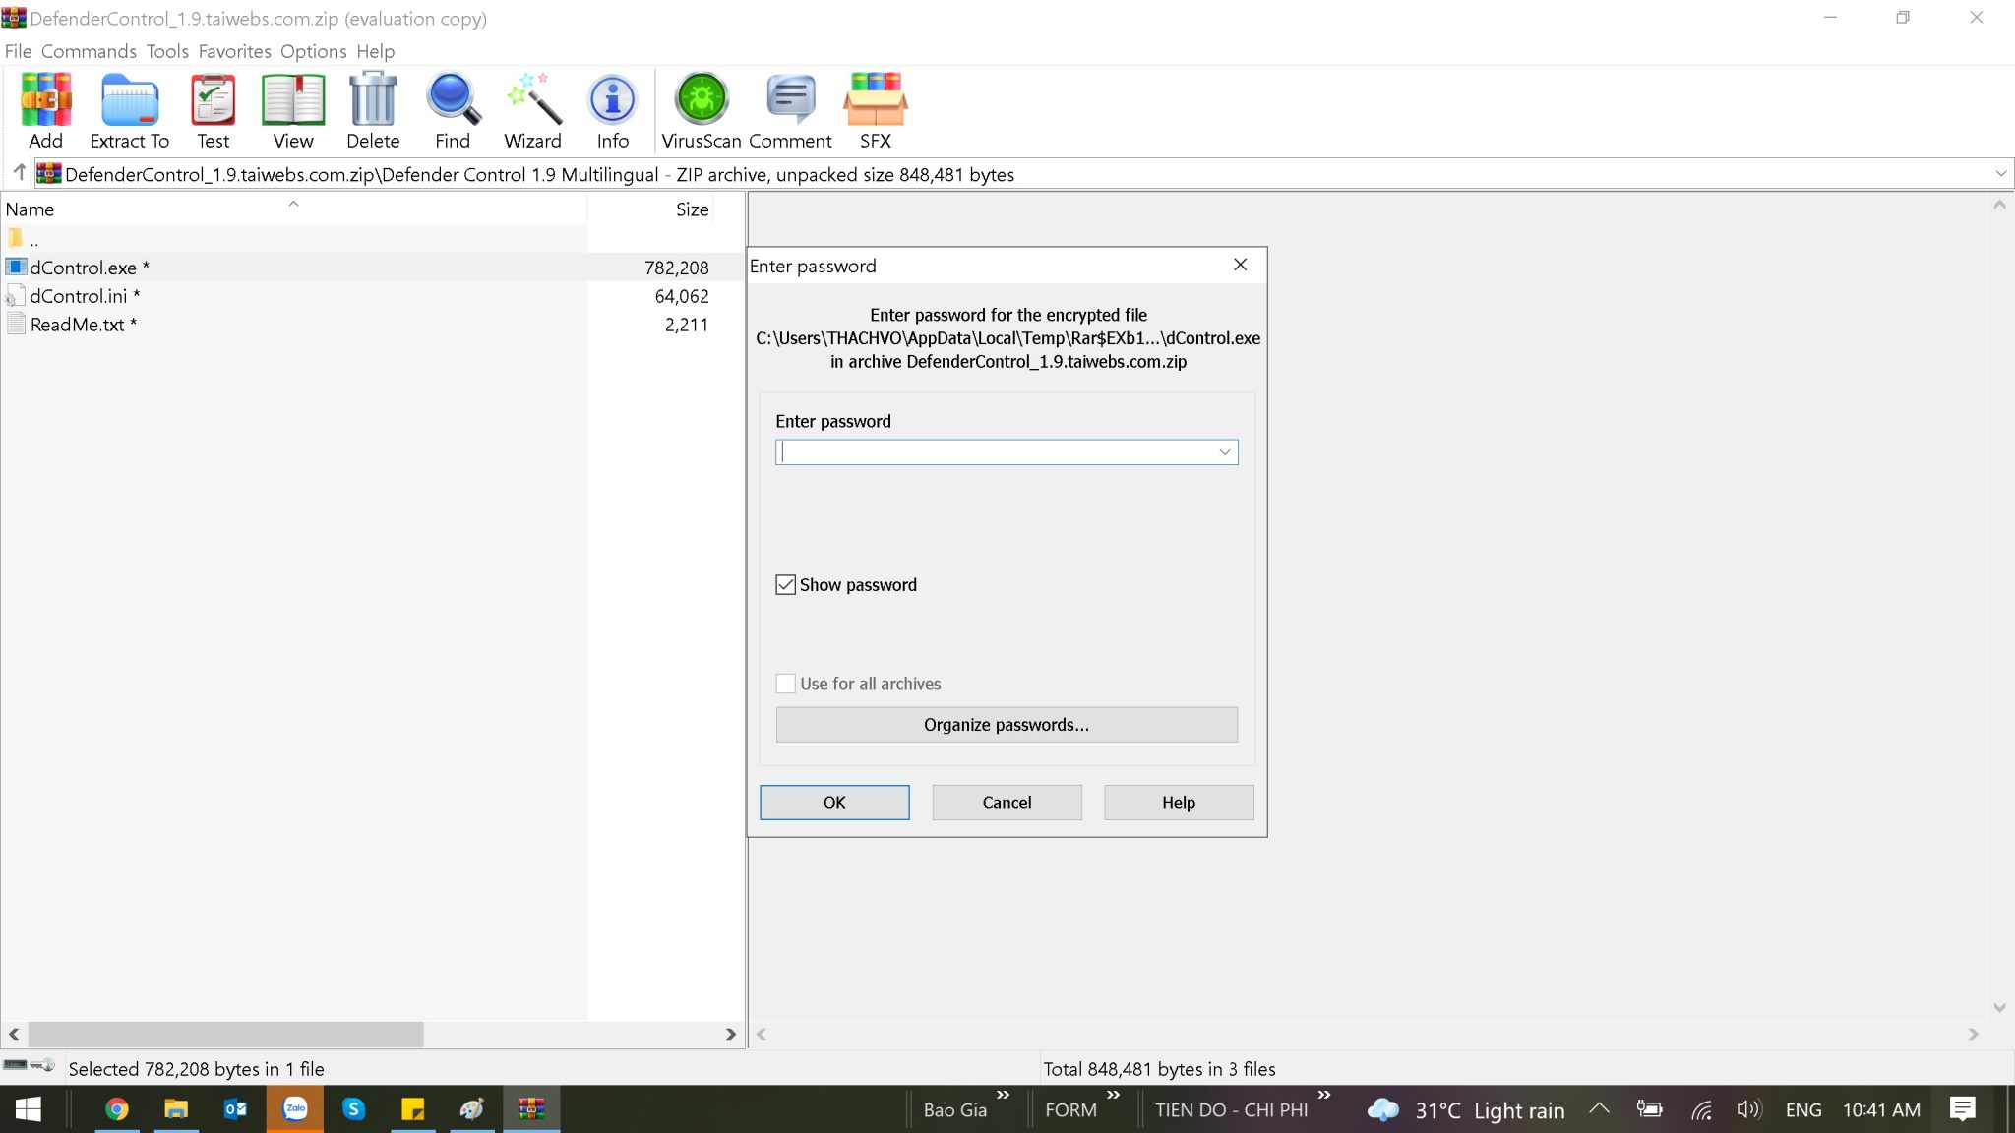Viewport: 2015px width, 1133px height.
Task: Confirm password by clicking OK
Action: coord(833,802)
